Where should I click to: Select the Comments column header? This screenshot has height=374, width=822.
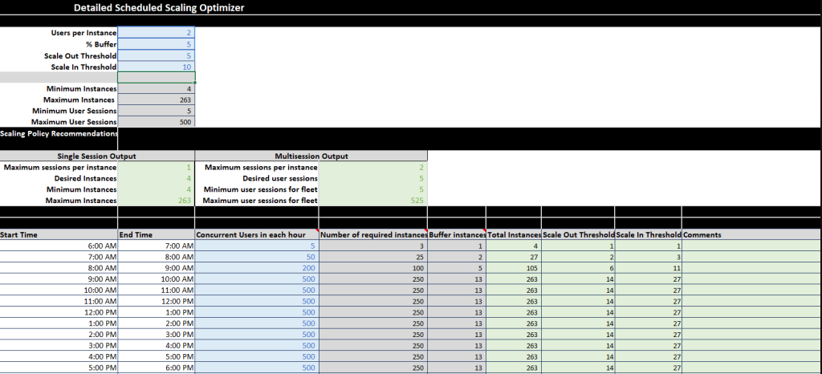coord(751,234)
